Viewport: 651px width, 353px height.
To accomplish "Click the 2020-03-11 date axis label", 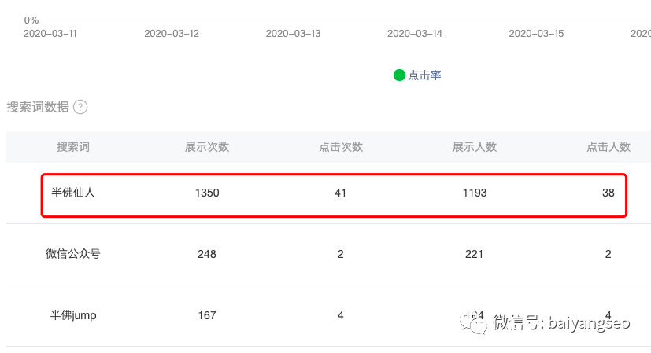I will coord(50,34).
